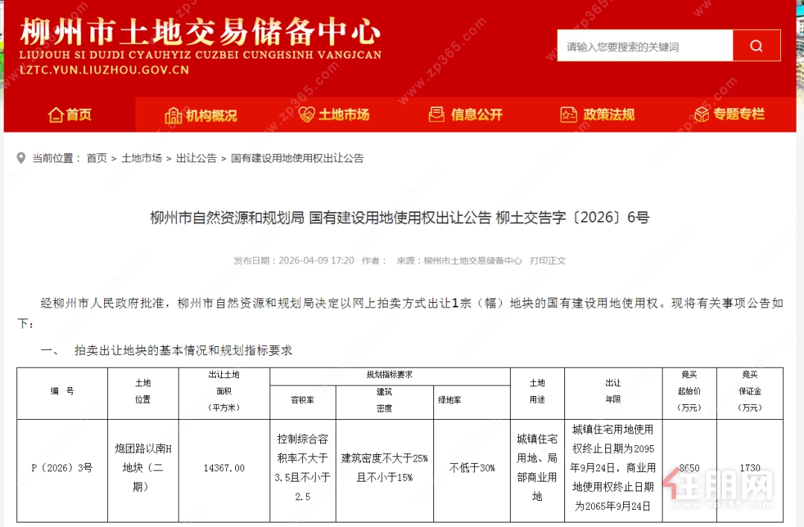Image resolution: width=804 pixels, height=527 pixels.
Task: Click the envelope icon beside 信息公开
Action: pyautogui.click(x=435, y=115)
